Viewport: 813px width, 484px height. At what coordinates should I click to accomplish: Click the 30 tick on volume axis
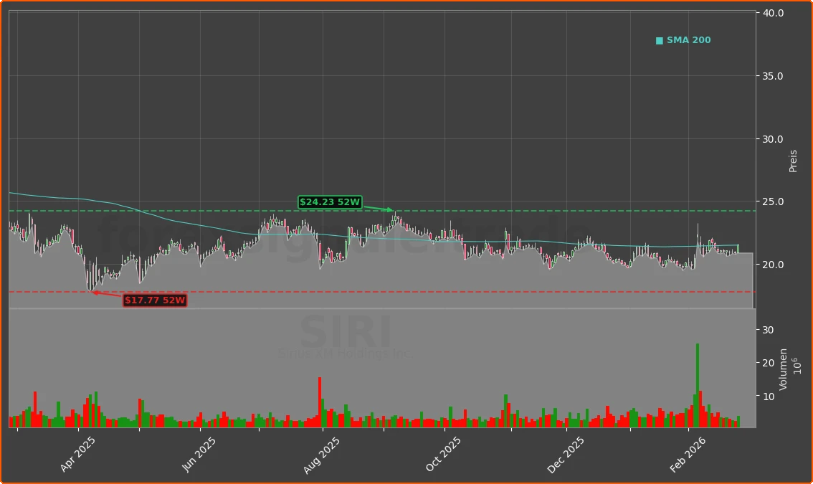pyautogui.click(x=767, y=330)
